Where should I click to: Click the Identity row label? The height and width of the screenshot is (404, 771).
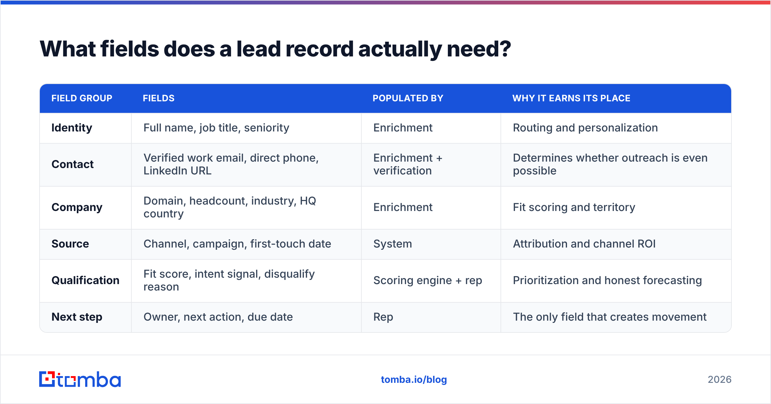click(x=72, y=128)
